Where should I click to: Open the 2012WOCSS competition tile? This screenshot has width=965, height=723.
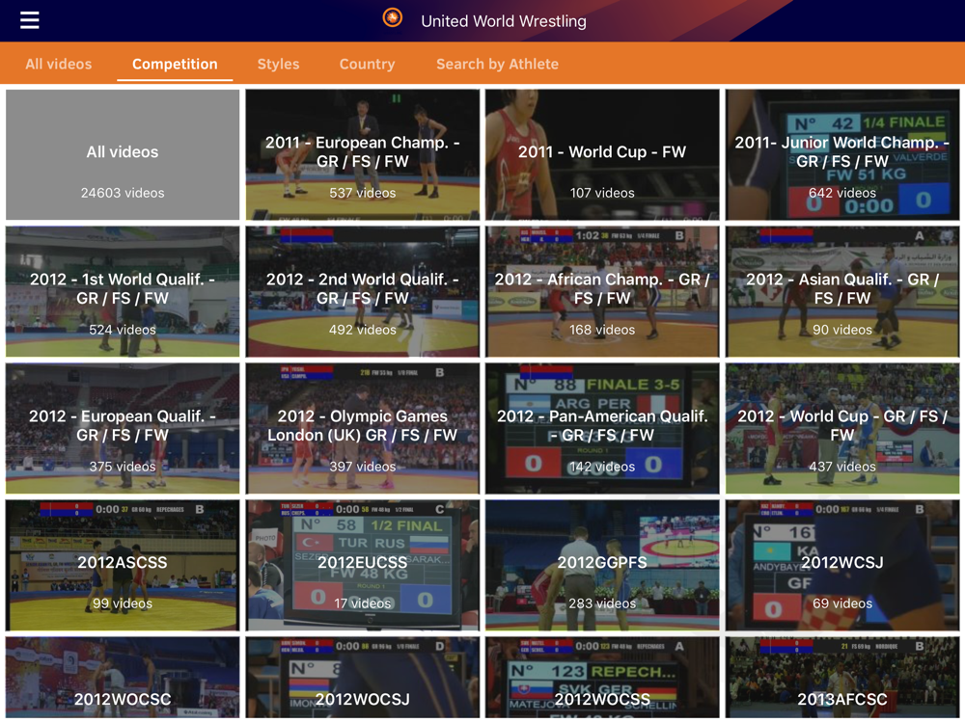(602, 678)
